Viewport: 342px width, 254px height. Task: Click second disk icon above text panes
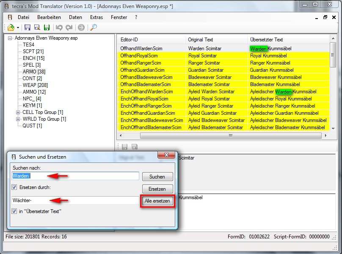pos(135,147)
